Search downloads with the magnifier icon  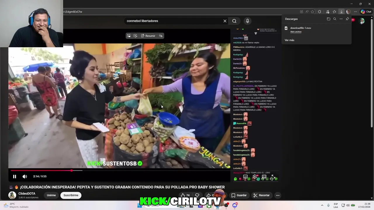point(335,19)
